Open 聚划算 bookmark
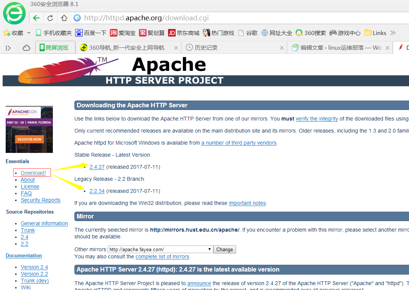The image size is (409, 290). (x=152, y=33)
